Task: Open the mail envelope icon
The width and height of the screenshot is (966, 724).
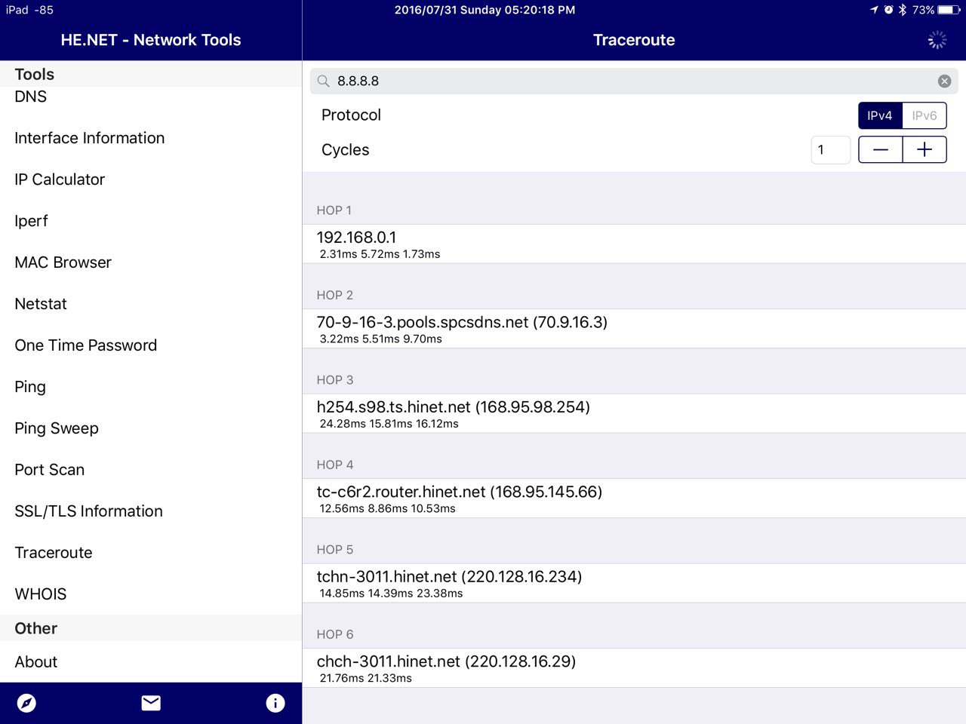Action: (151, 703)
